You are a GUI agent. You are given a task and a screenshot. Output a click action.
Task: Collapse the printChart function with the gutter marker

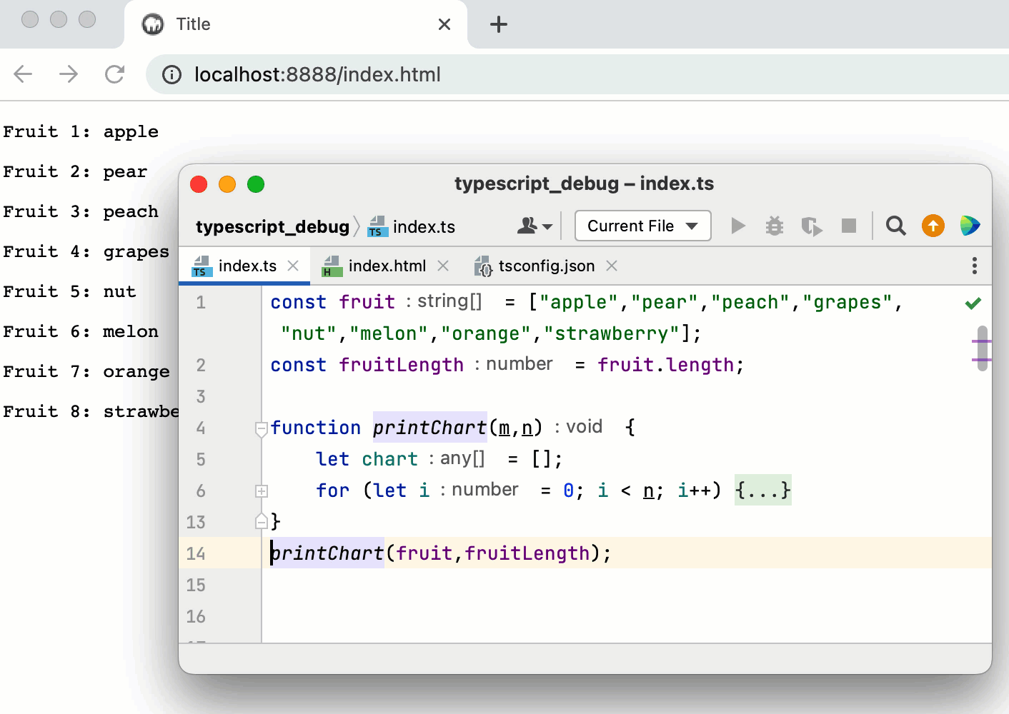point(262,429)
